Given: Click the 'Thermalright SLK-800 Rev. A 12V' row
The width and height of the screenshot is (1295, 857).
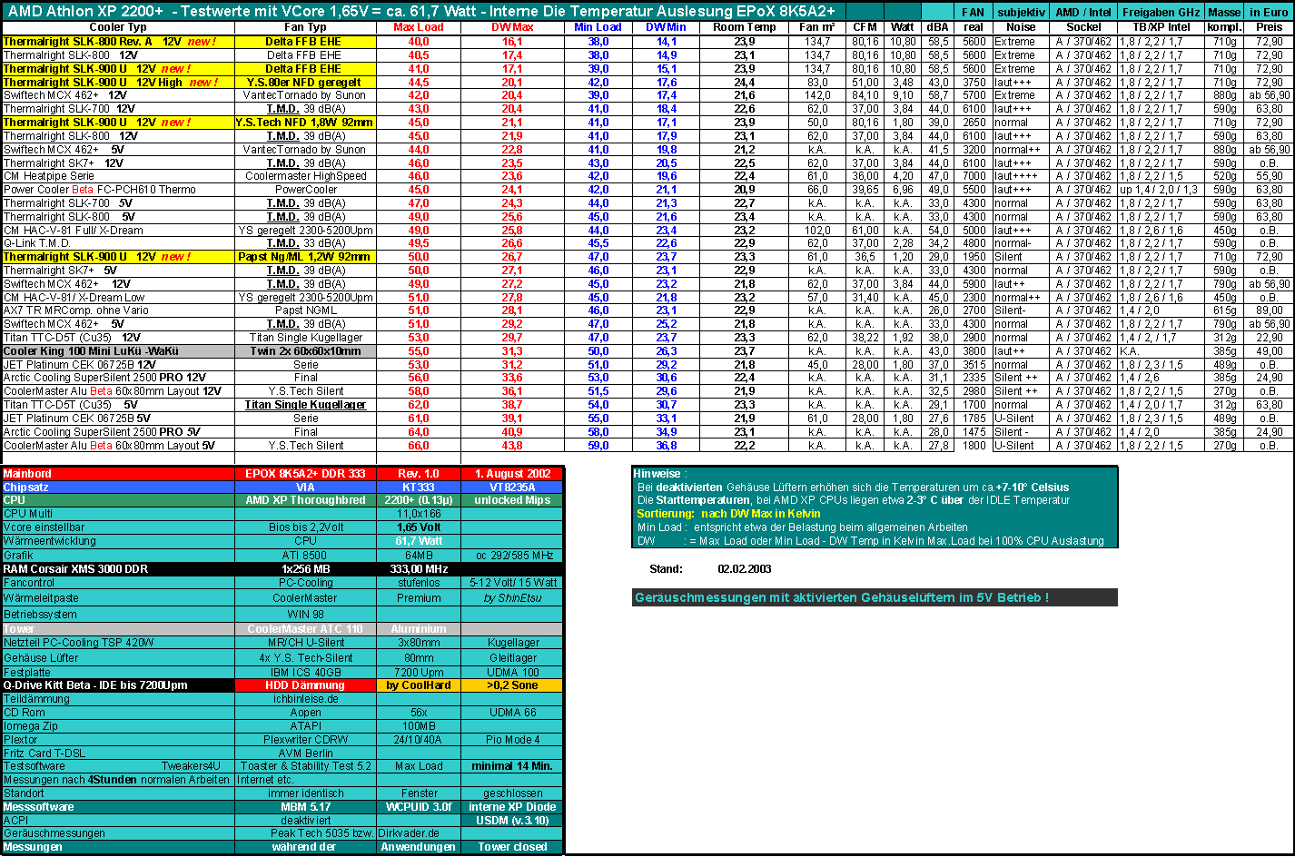Looking at the screenshot, I should 118,42.
